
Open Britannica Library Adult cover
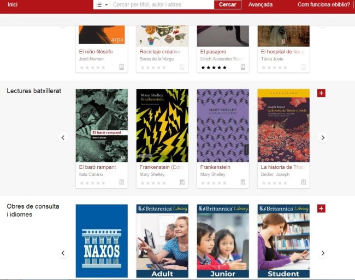point(162,241)
